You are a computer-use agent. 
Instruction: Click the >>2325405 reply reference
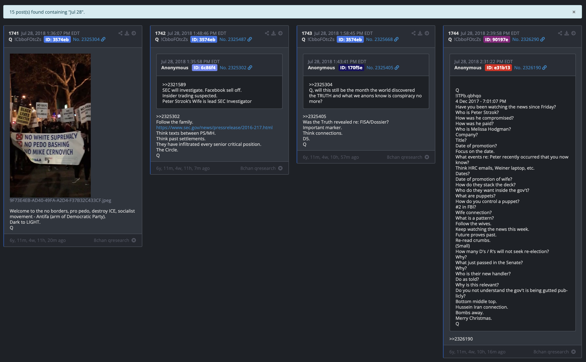coord(314,117)
